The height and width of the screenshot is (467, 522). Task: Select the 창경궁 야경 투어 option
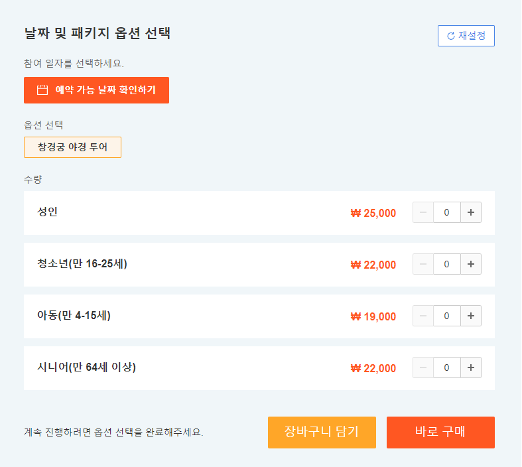(x=72, y=147)
